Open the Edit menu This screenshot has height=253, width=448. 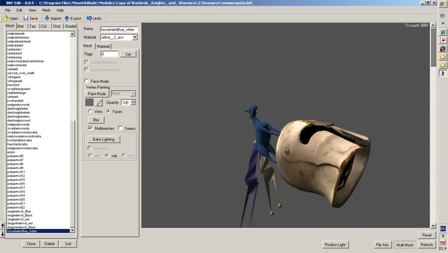19,10
